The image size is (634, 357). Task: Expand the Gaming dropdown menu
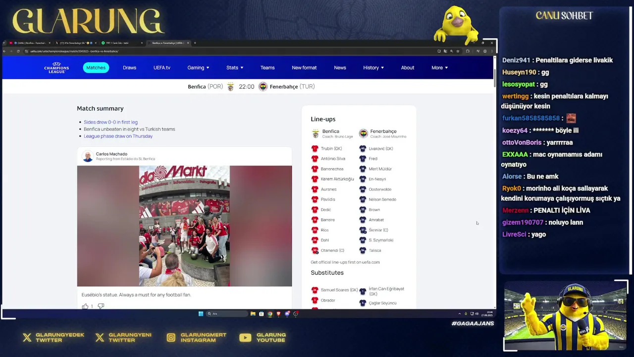pyautogui.click(x=198, y=67)
